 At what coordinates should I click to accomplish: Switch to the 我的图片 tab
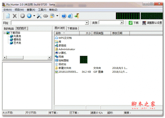[21, 28]
